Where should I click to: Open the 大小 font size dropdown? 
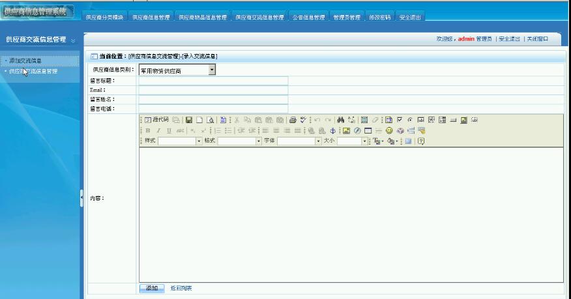(x=364, y=141)
